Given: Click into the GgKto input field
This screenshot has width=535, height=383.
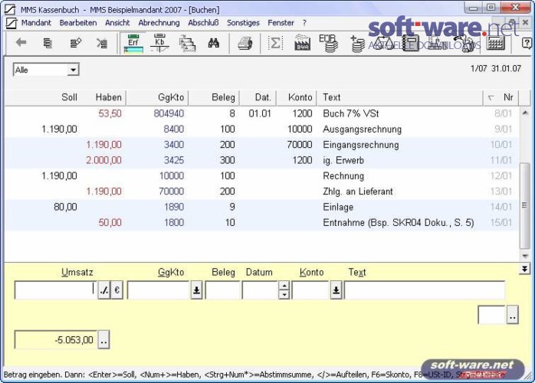Looking at the screenshot, I should [x=159, y=290].
